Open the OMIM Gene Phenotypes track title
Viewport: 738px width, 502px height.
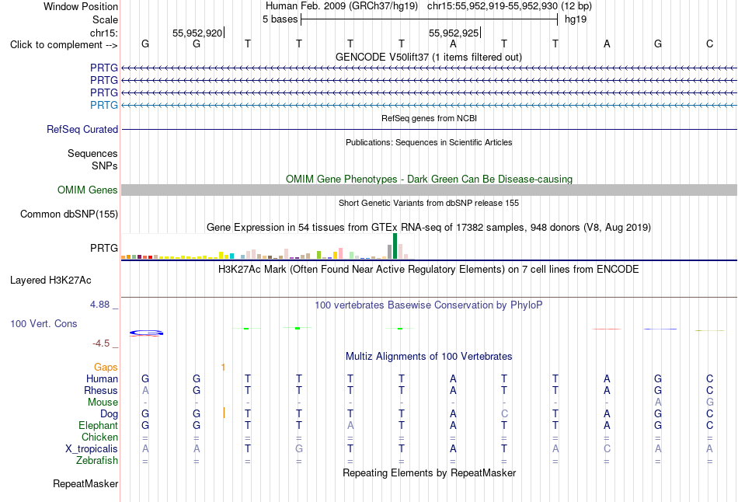[x=430, y=179]
